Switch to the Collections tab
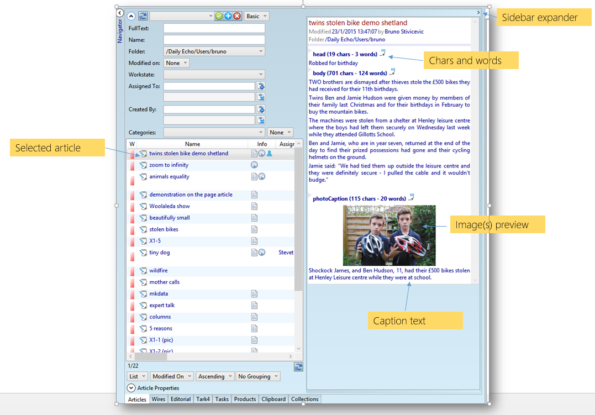The height and width of the screenshot is (415, 595). [305, 399]
